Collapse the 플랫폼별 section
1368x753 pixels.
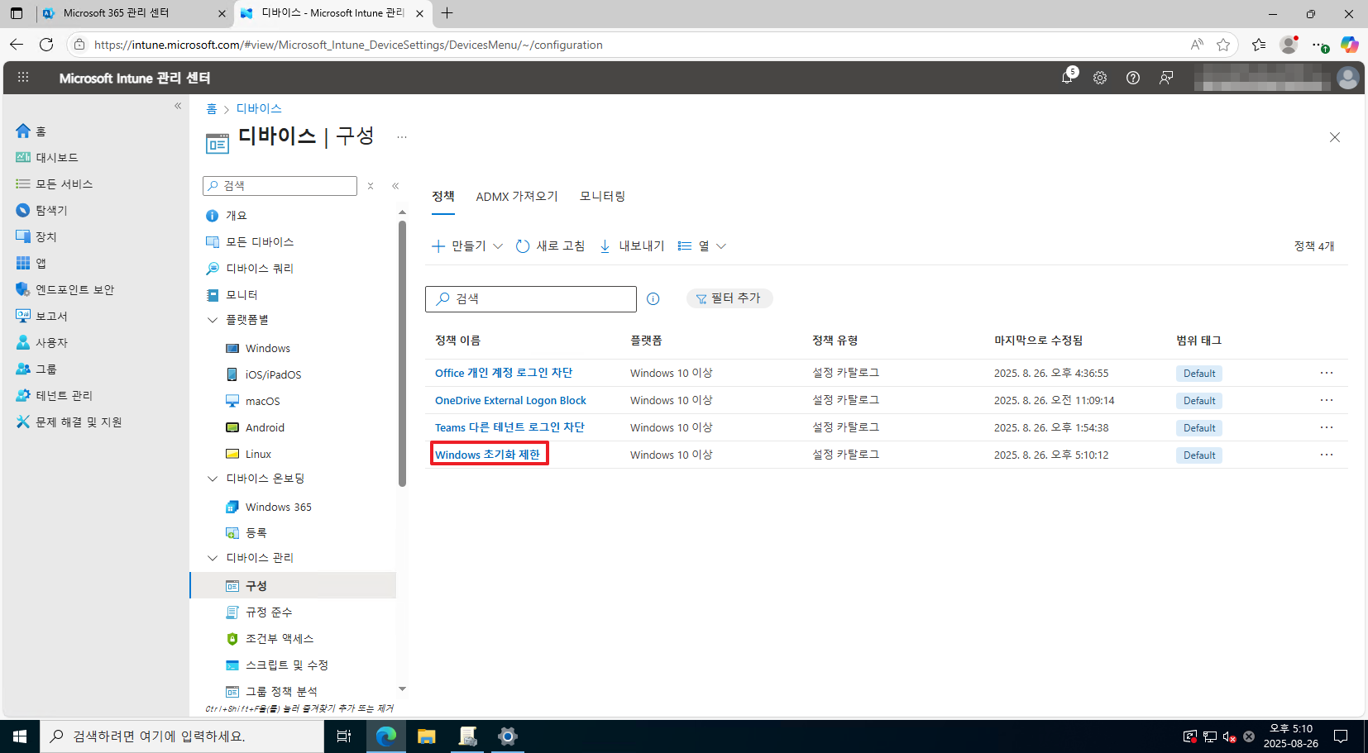click(213, 320)
